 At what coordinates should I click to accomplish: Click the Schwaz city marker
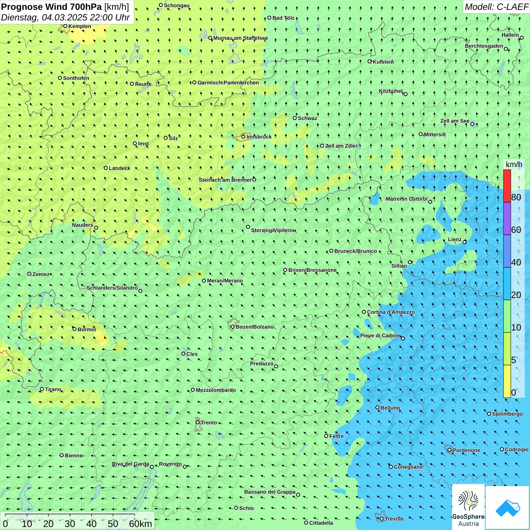click(x=295, y=118)
